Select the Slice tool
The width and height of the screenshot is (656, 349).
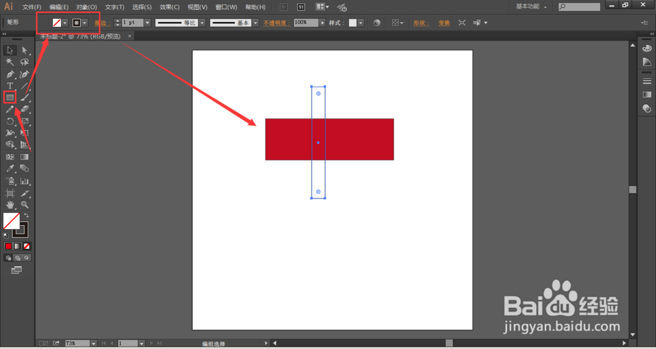(25, 193)
